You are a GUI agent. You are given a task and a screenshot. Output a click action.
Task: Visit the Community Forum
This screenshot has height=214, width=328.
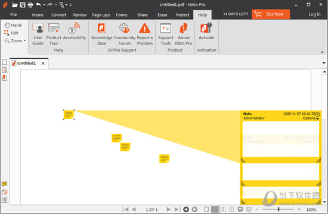(125, 34)
